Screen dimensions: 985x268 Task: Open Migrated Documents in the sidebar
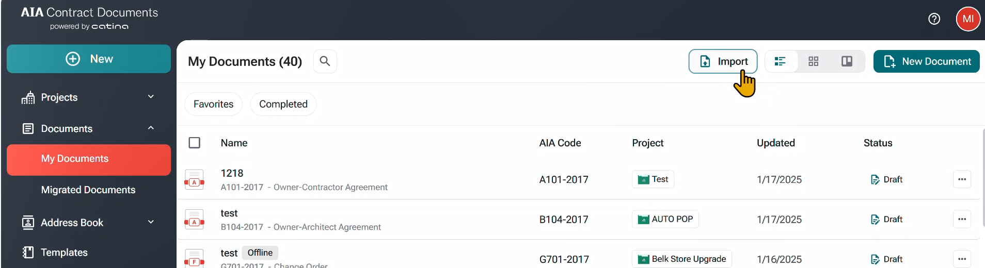point(88,190)
